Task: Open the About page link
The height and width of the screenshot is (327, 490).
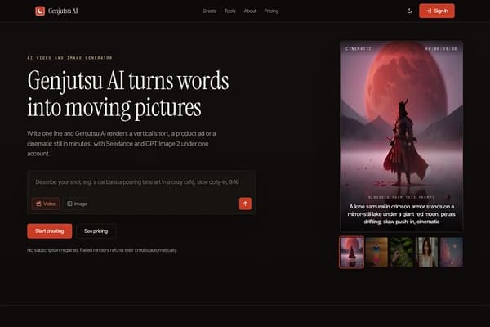Action: pyautogui.click(x=250, y=11)
